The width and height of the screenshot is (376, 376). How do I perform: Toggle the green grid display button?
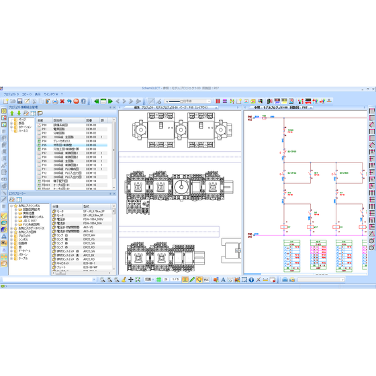pos(158,279)
